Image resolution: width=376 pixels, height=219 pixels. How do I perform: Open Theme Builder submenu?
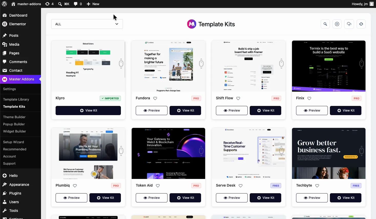(14, 117)
